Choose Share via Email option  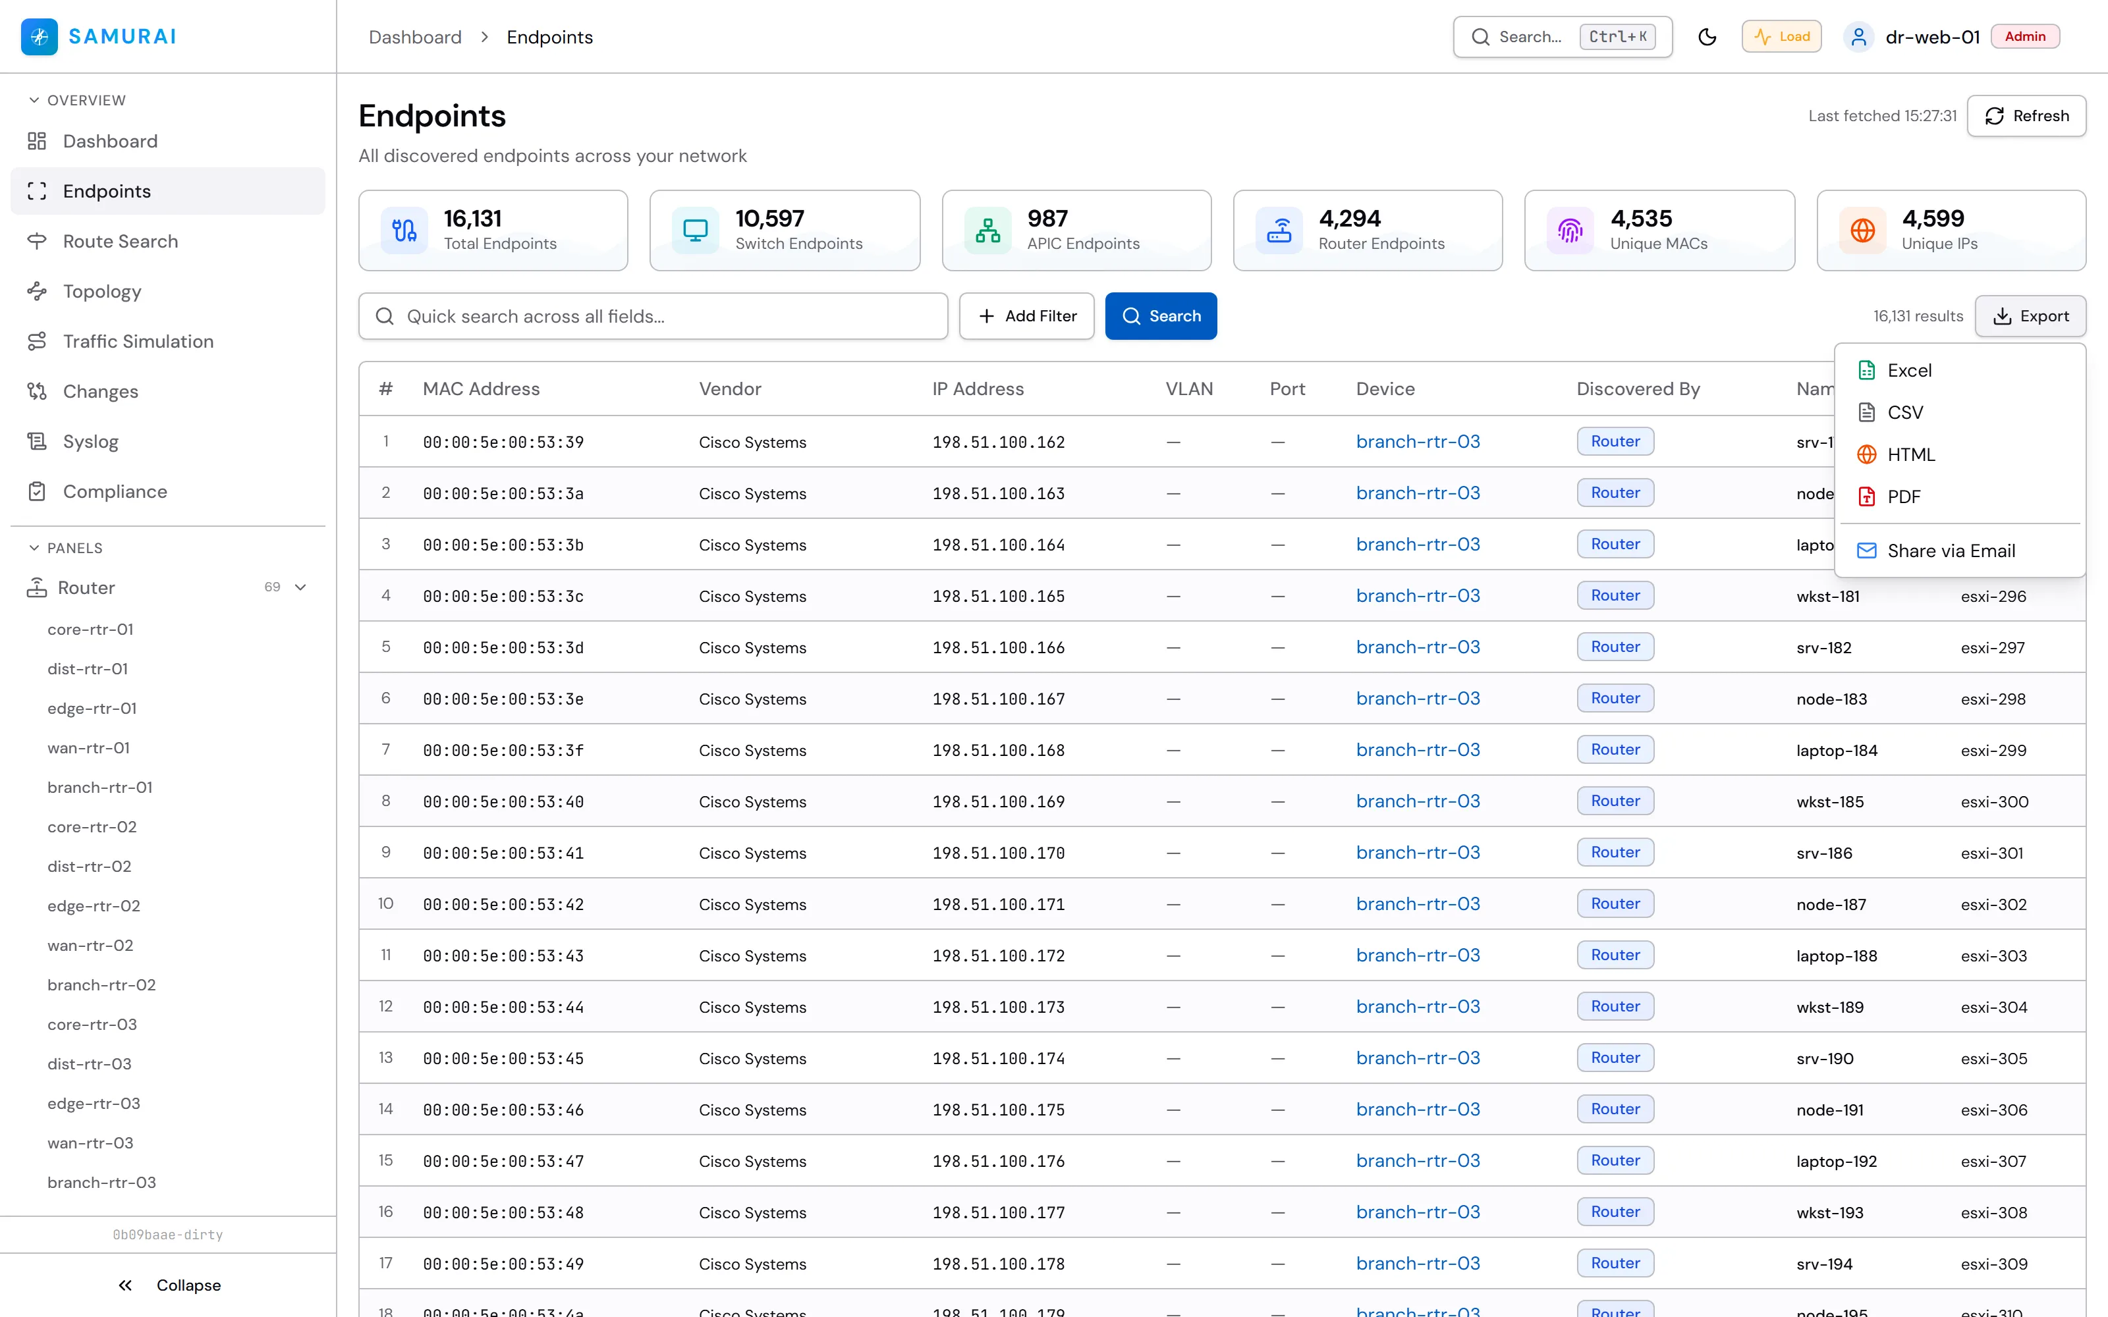[x=1960, y=551]
